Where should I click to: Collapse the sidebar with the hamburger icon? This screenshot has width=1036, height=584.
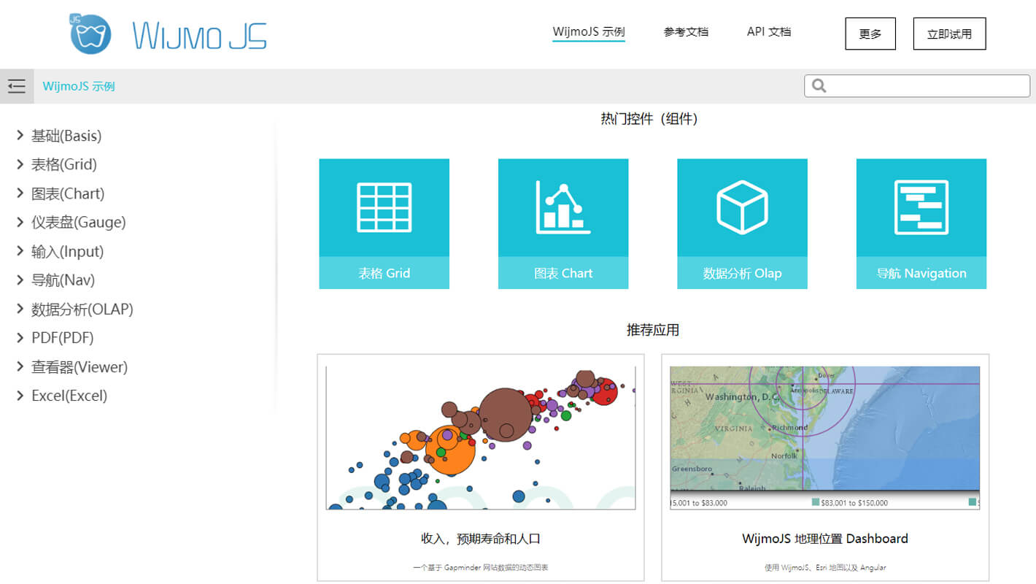tap(17, 86)
